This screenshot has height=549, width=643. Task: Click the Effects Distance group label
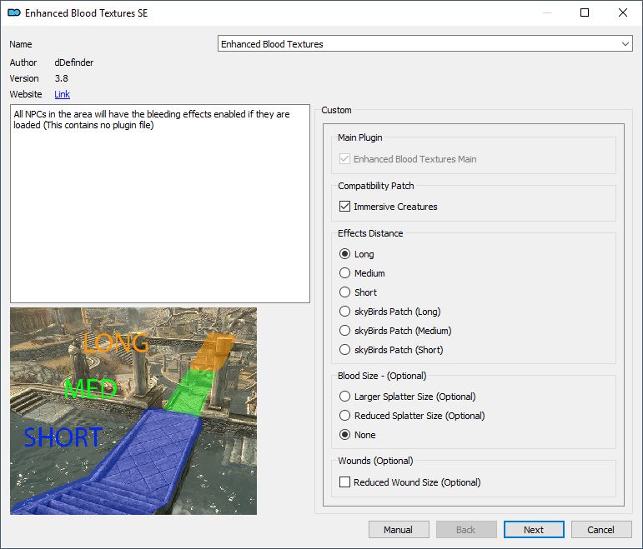pos(370,233)
